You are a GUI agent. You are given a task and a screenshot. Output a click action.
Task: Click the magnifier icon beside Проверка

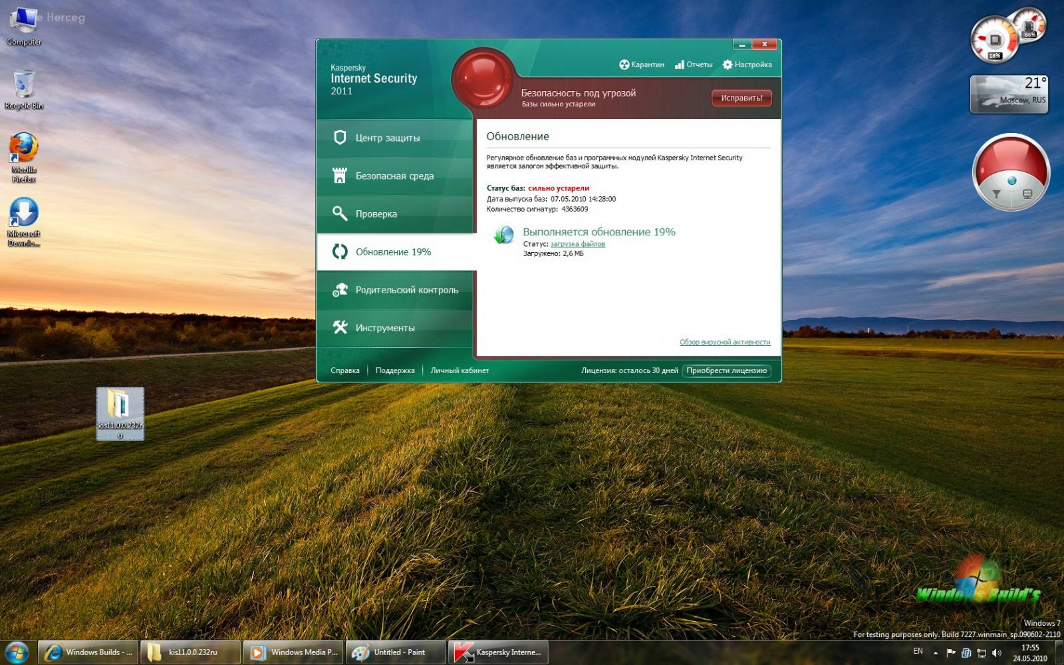[340, 213]
